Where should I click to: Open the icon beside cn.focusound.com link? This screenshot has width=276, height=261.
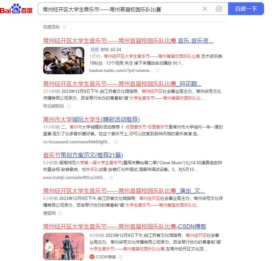coord(116,142)
